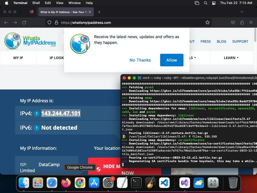Click the Firefox forward arrow

click(15, 22)
